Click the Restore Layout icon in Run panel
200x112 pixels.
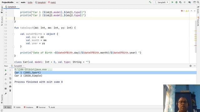click(x=6, y=88)
